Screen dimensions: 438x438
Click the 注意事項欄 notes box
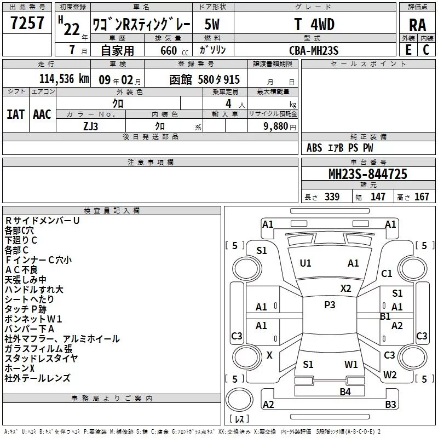(150, 185)
